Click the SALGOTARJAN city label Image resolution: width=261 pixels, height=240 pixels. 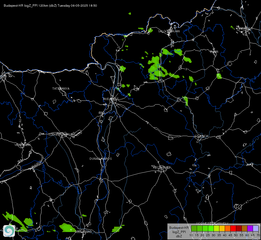169,31
